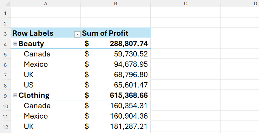Select row 10 header
The height and width of the screenshot is (133, 259).
point(5,106)
